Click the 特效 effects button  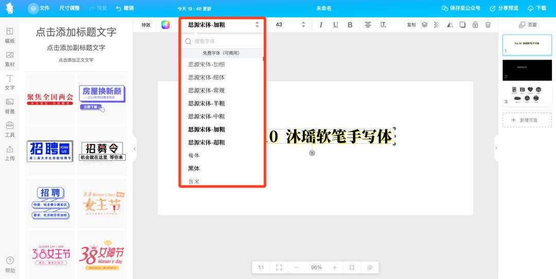point(146,25)
